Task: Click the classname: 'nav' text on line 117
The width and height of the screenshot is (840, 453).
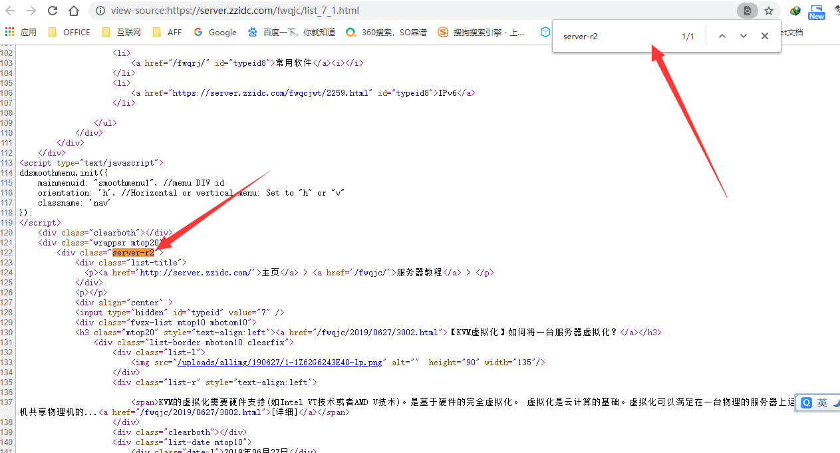Action: [74, 203]
